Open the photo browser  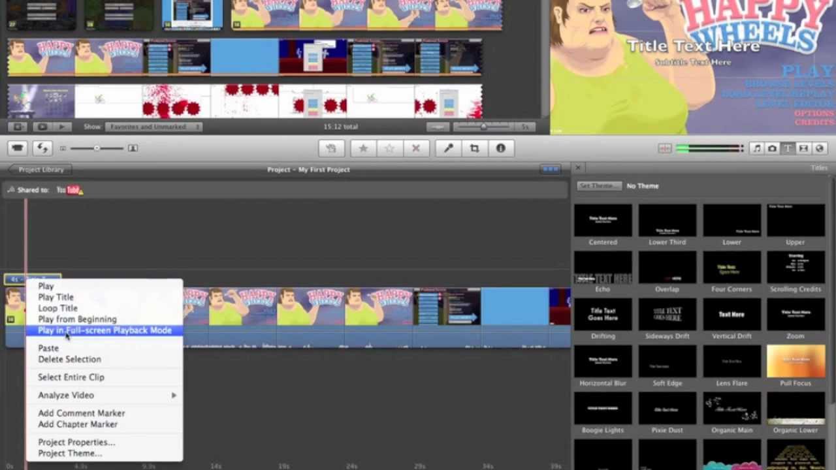click(772, 148)
